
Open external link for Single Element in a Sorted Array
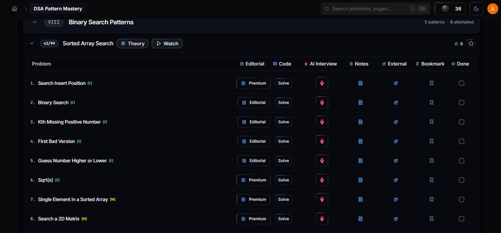pyautogui.click(x=396, y=199)
